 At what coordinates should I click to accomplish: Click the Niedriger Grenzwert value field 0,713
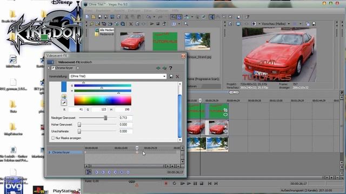coord(125,118)
